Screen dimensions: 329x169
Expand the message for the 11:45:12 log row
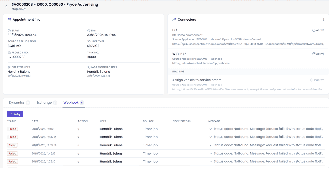click(x=211, y=154)
